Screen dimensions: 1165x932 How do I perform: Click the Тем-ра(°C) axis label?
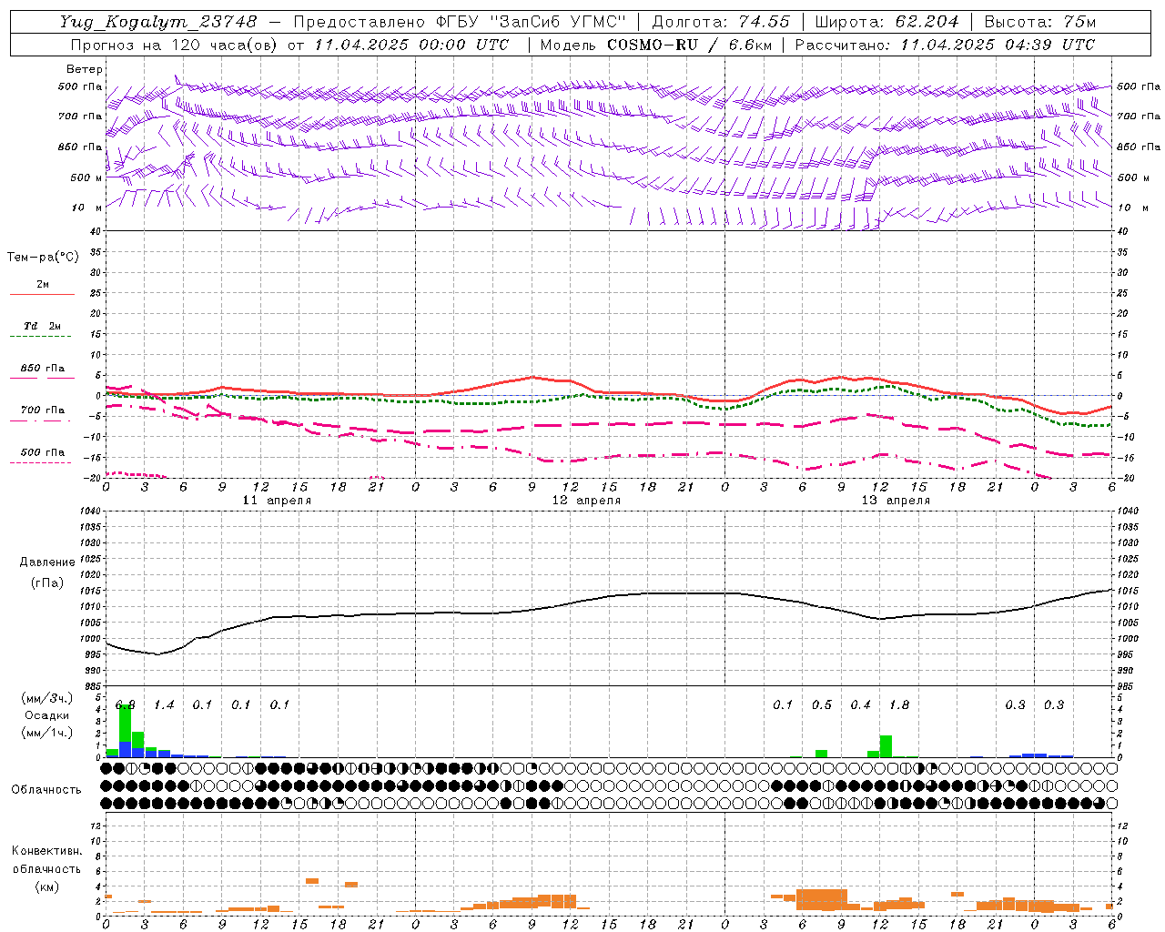(x=43, y=258)
